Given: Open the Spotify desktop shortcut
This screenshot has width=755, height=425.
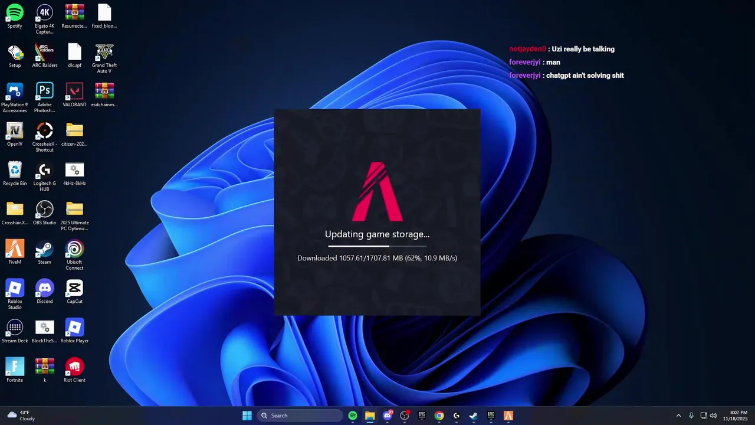Looking at the screenshot, I should point(15,17).
